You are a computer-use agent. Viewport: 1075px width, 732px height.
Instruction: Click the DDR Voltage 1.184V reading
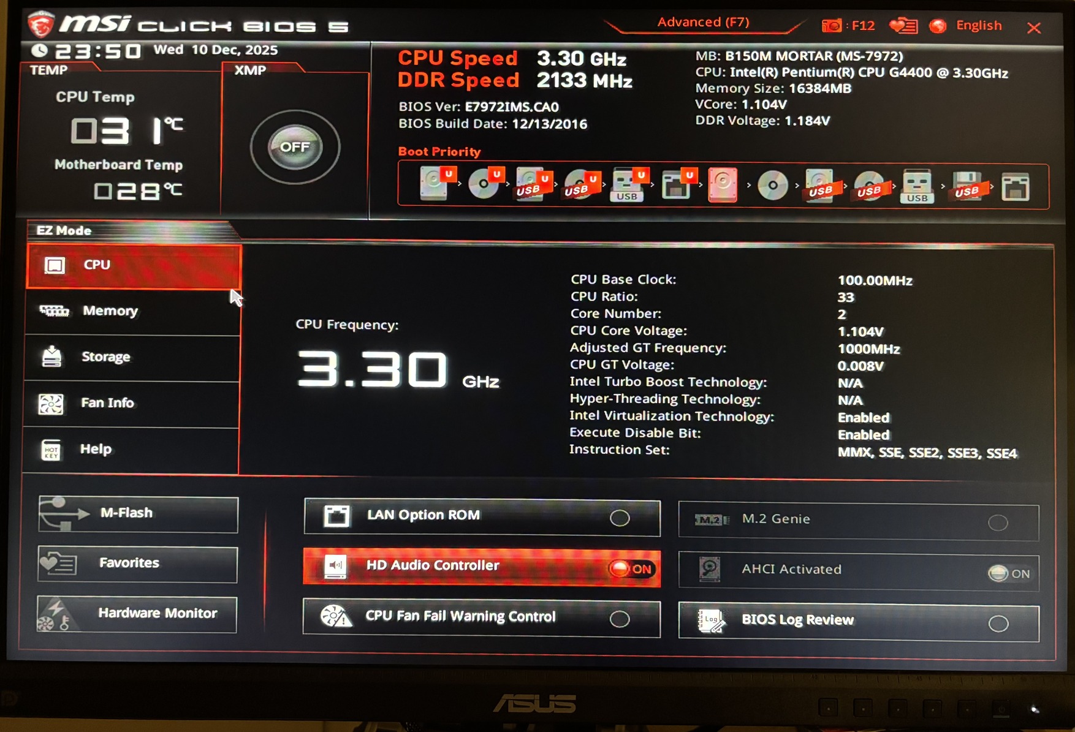tap(807, 121)
